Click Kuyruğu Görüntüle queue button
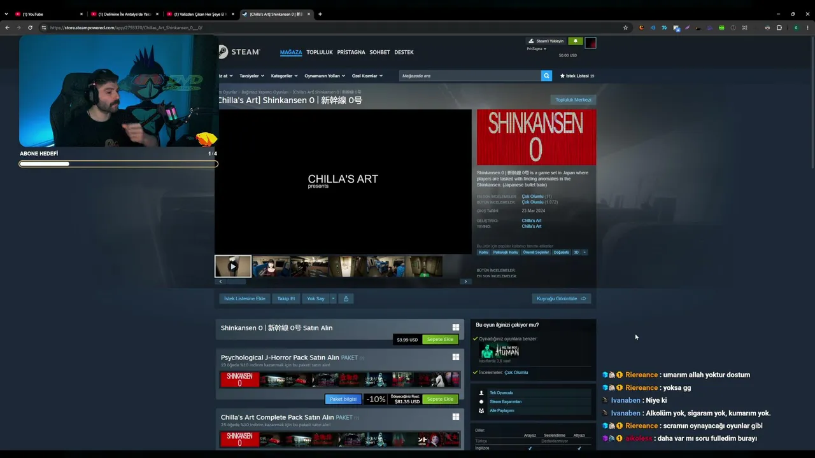The height and width of the screenshot is (458, 815). [561, 298]
